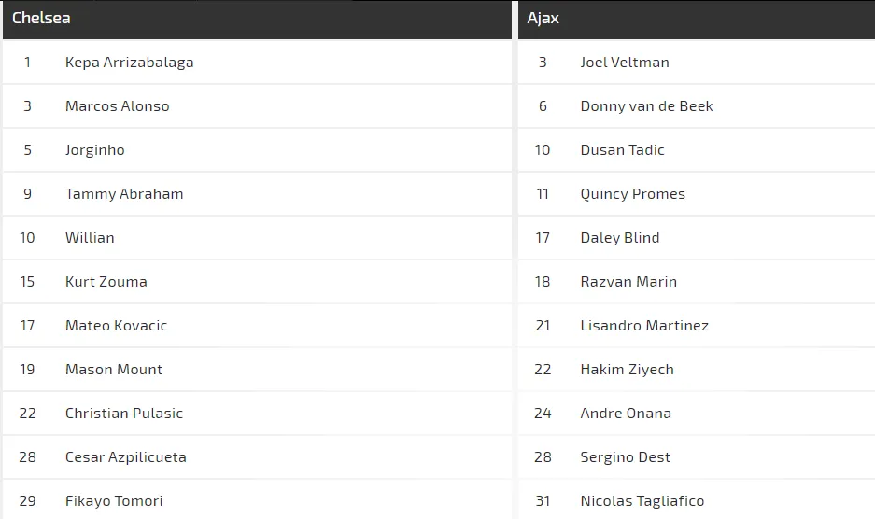Select Willian in the Chelsea squad

pyautogui.click(x=90, y=238)
